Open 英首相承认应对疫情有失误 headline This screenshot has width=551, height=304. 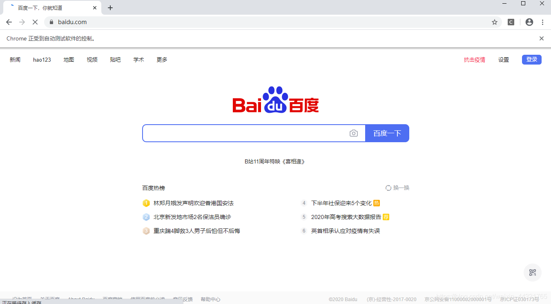pyautogui.click(x=346, y=231)
